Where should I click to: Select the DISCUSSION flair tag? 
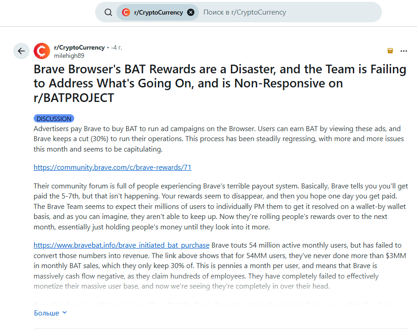[54, 118]
